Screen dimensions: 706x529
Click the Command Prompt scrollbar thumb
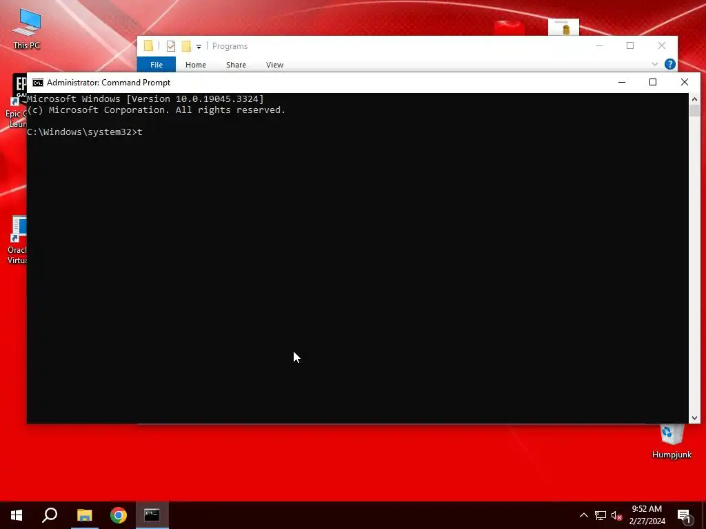(x=694, y=111)
